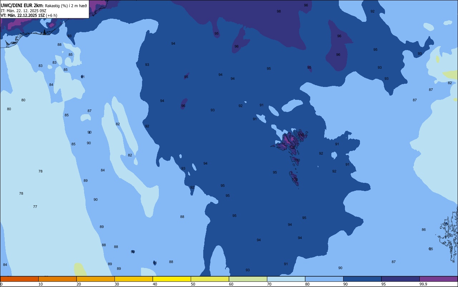Click the '50' label on the colour scale
458x287 pixels.
[193, 284]
